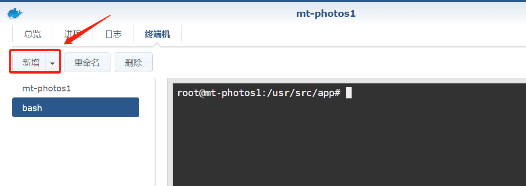Expand the dropdown arrow beside 新增

[x=52, y=63]
